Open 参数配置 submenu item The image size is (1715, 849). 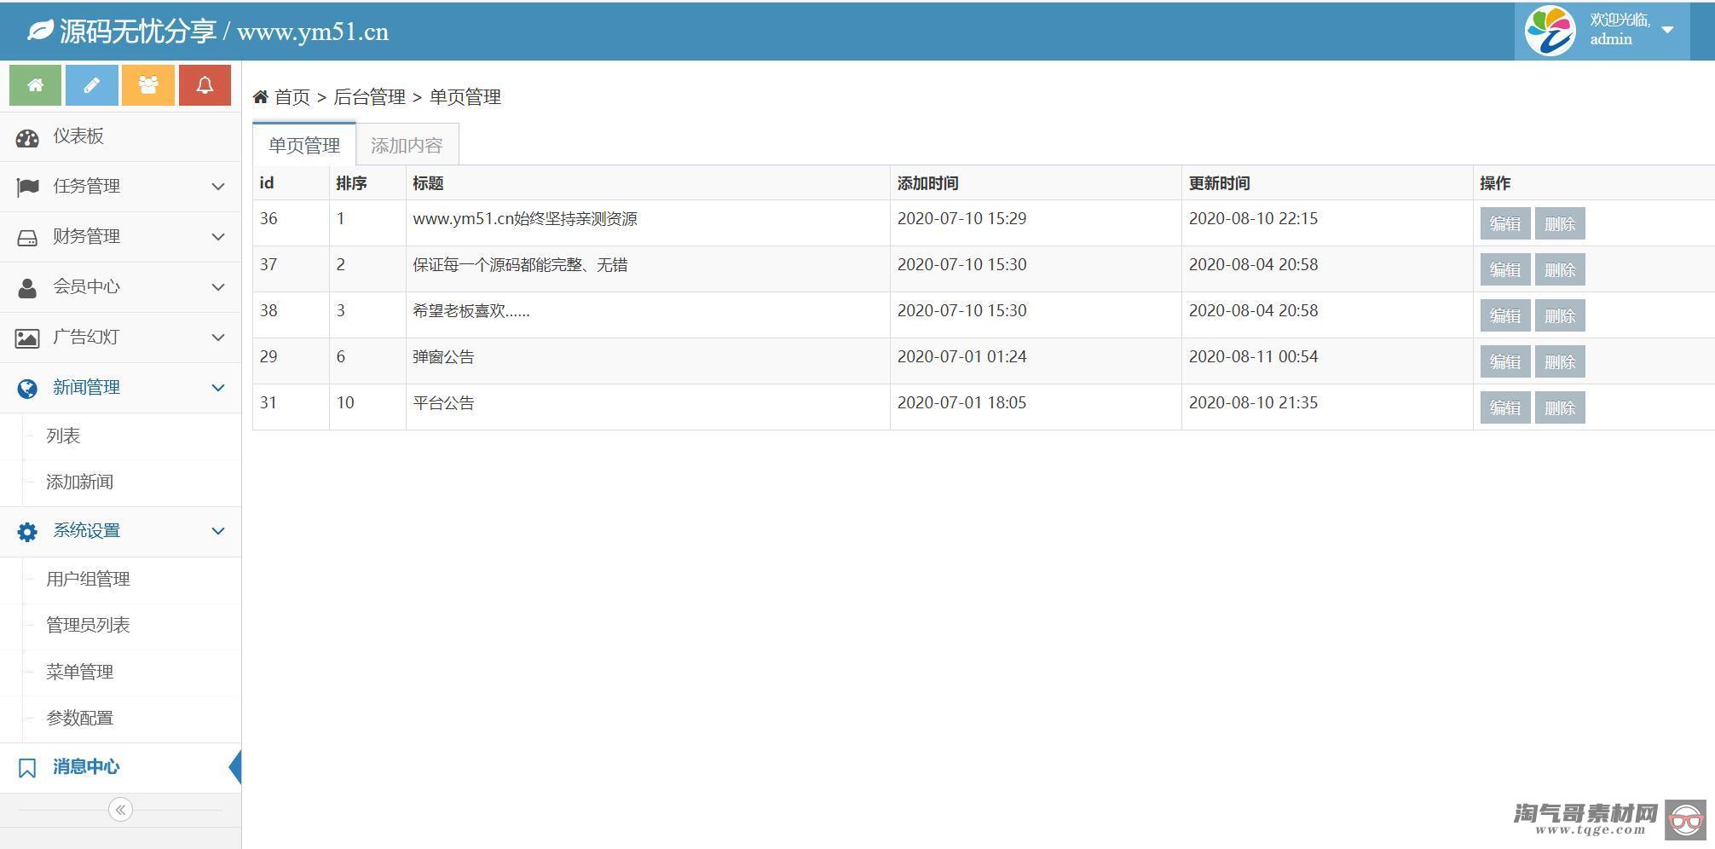79,718
